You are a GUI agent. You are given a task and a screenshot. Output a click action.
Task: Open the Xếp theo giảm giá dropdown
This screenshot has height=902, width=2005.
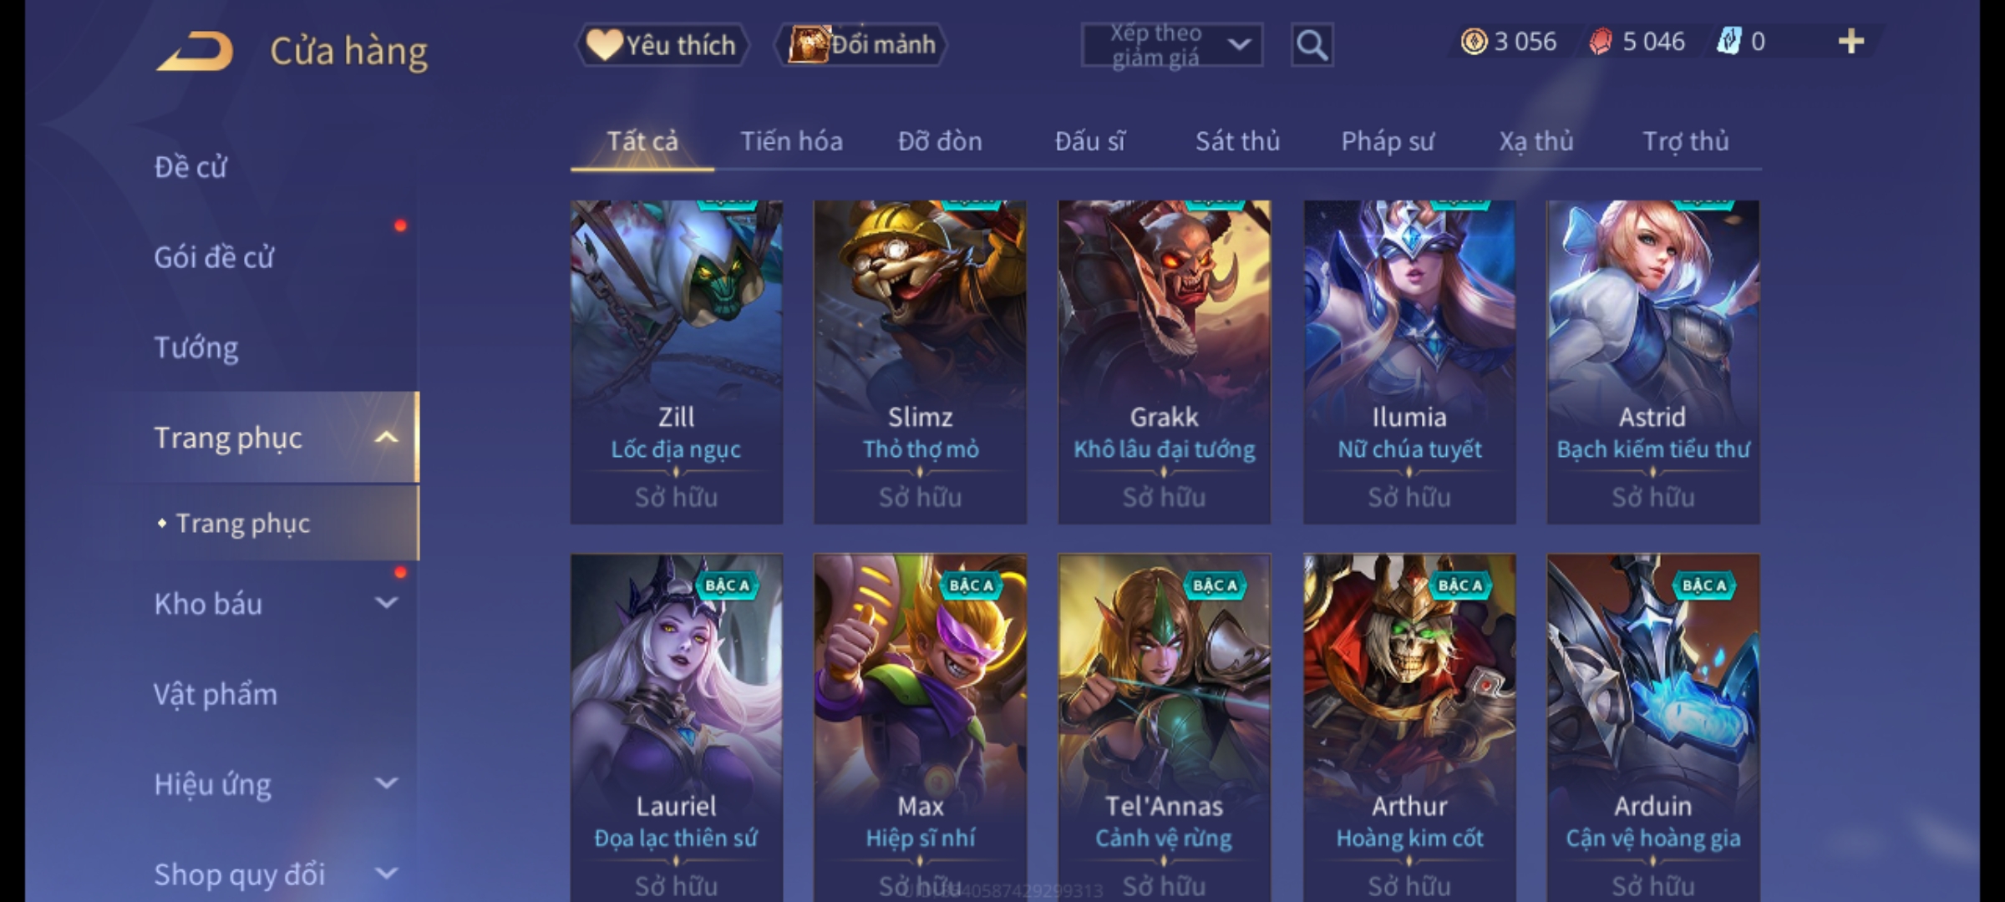pyautogui.click(x=1171, y=45)
